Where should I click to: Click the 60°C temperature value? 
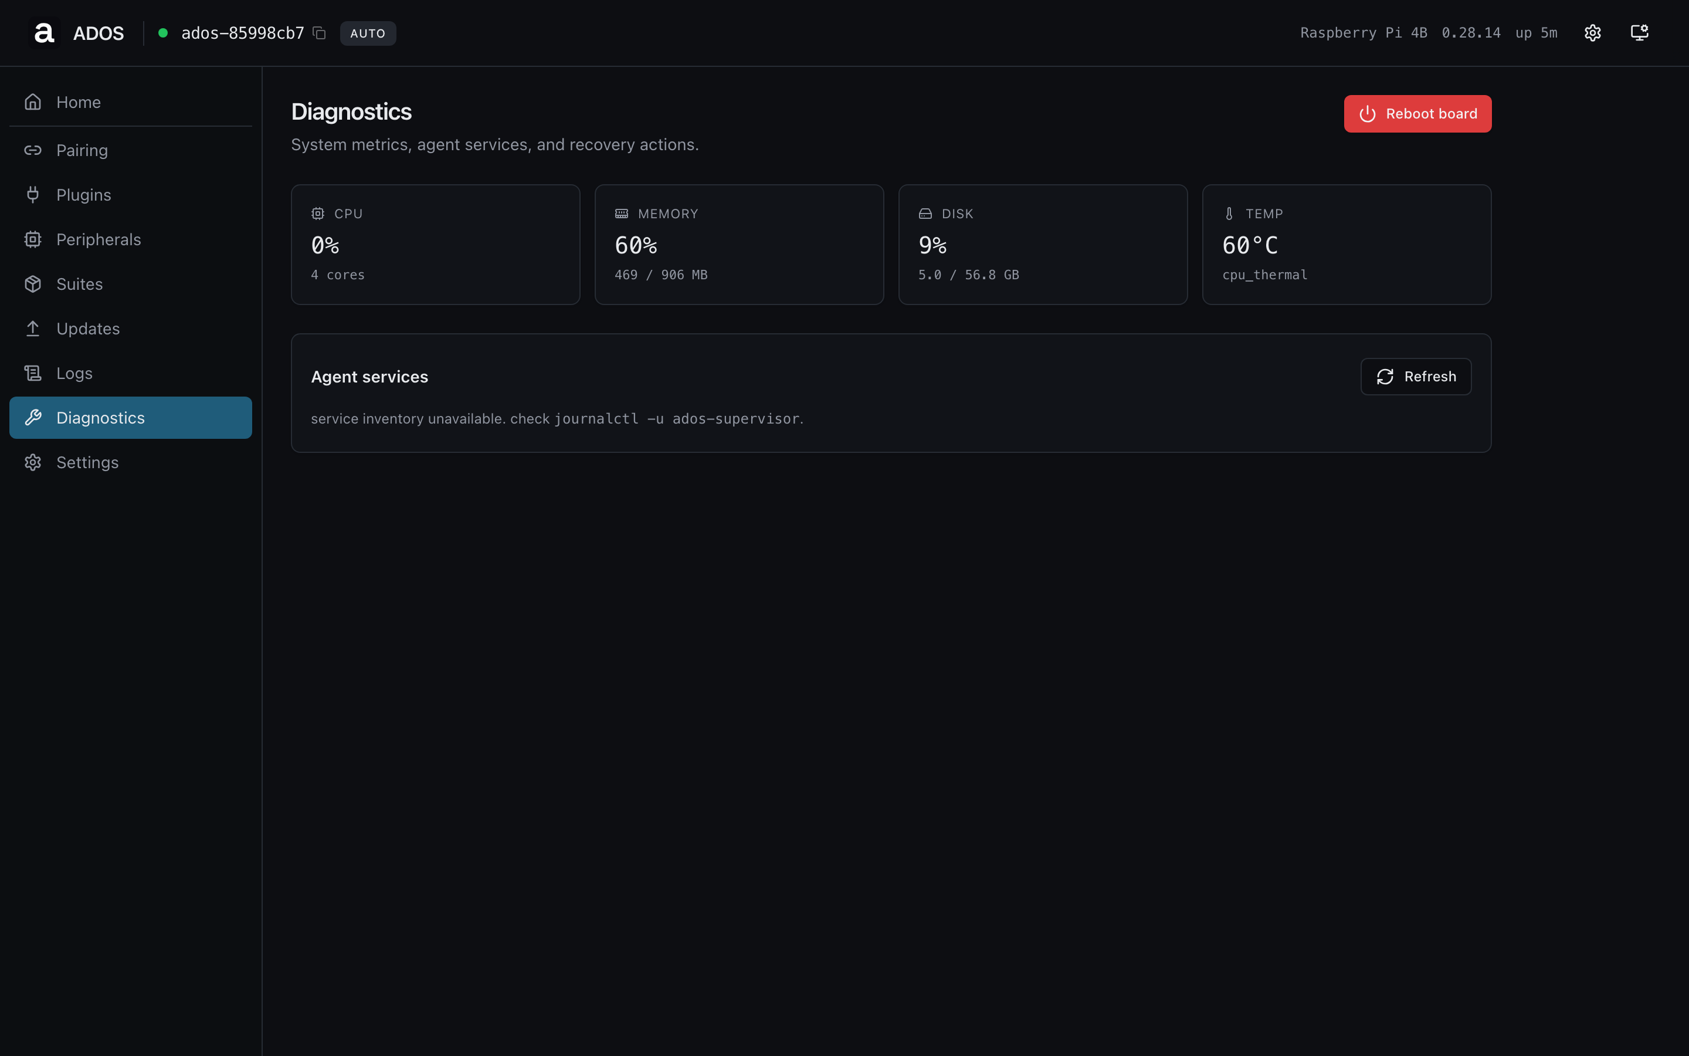click(1250, 246)
